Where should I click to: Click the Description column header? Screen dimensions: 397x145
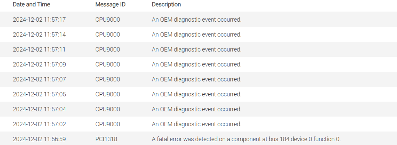coord(166,5)
